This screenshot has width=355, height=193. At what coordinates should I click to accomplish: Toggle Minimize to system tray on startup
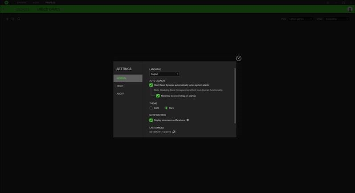pos(158,96)
